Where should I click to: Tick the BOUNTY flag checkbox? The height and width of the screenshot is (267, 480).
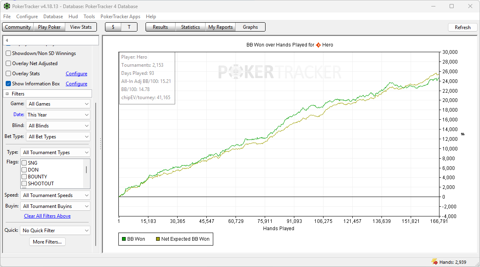(24, 177)
